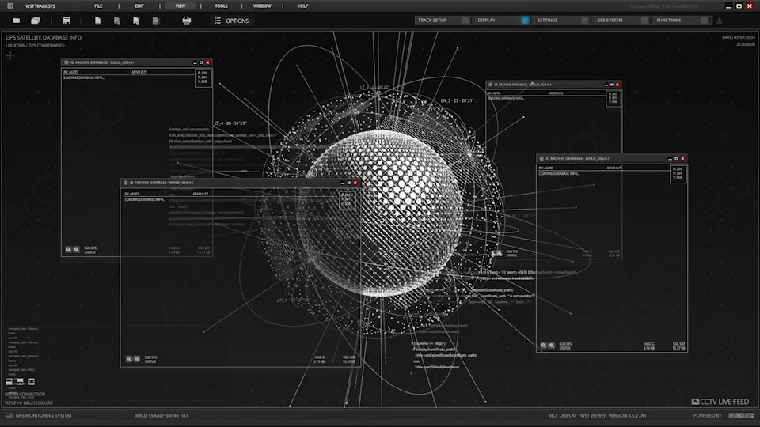Click the LN_3 - 25 coordinate label
760x427 pixels.
point(457,100)
